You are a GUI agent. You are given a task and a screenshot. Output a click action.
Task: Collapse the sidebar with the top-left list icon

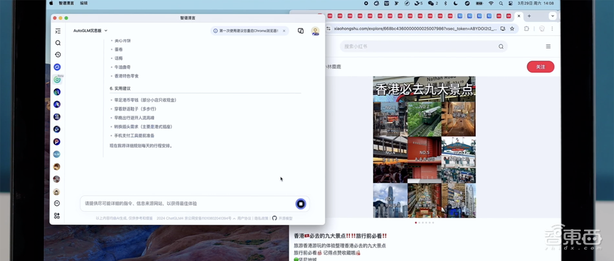coord(57,31)
